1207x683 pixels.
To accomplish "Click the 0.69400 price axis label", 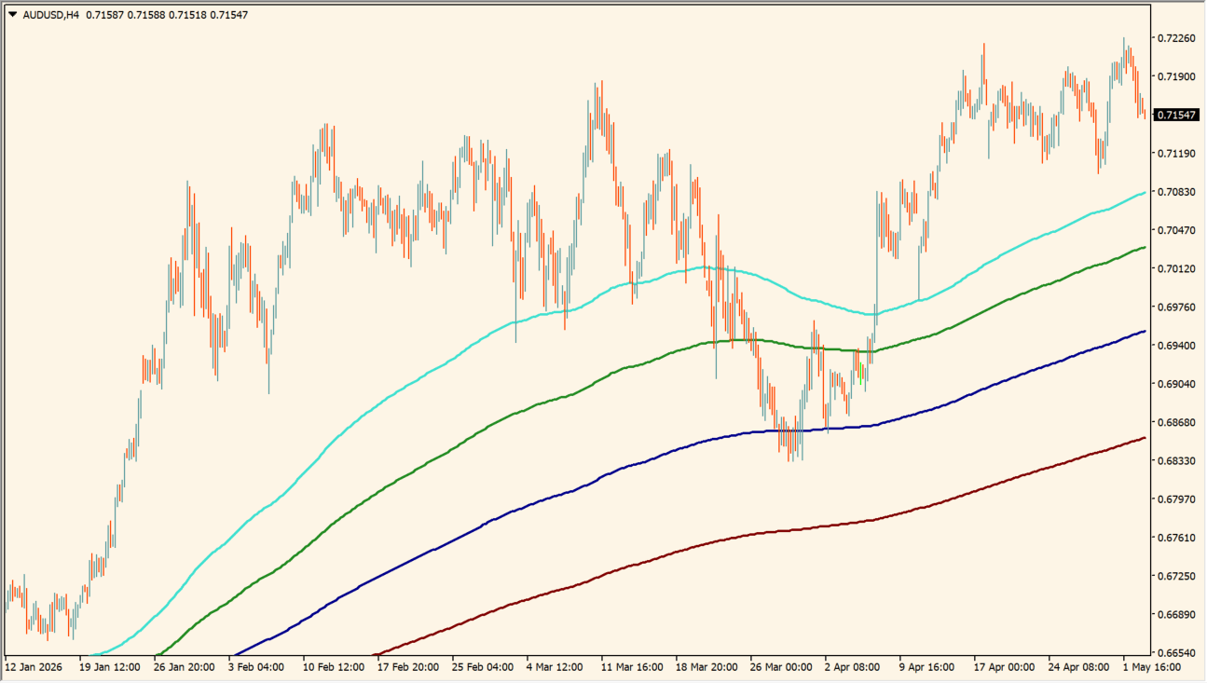I will (1176, 346).
